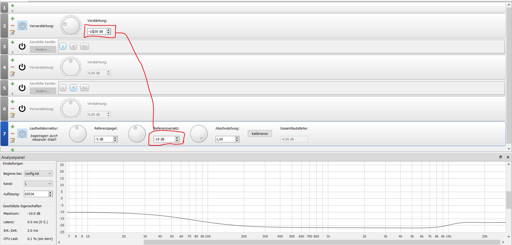Add filter with plus below row 7
512x245 pixels.
13,150
